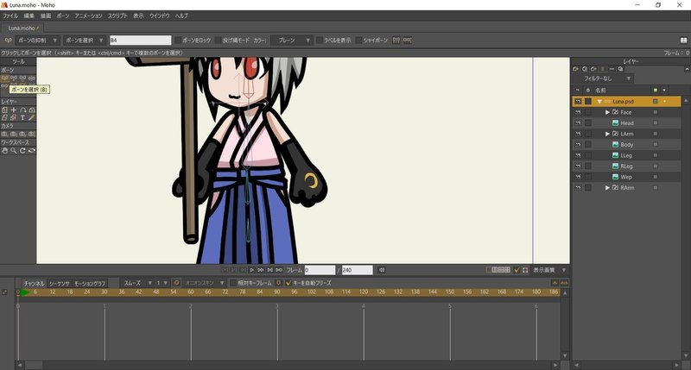Switch to the Channels (チャンネル) tab

click(34, 284)
